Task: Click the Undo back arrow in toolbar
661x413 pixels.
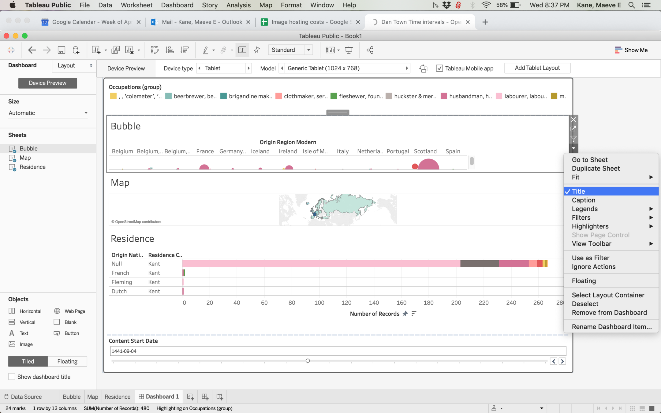Action: (x=32, y=50)
